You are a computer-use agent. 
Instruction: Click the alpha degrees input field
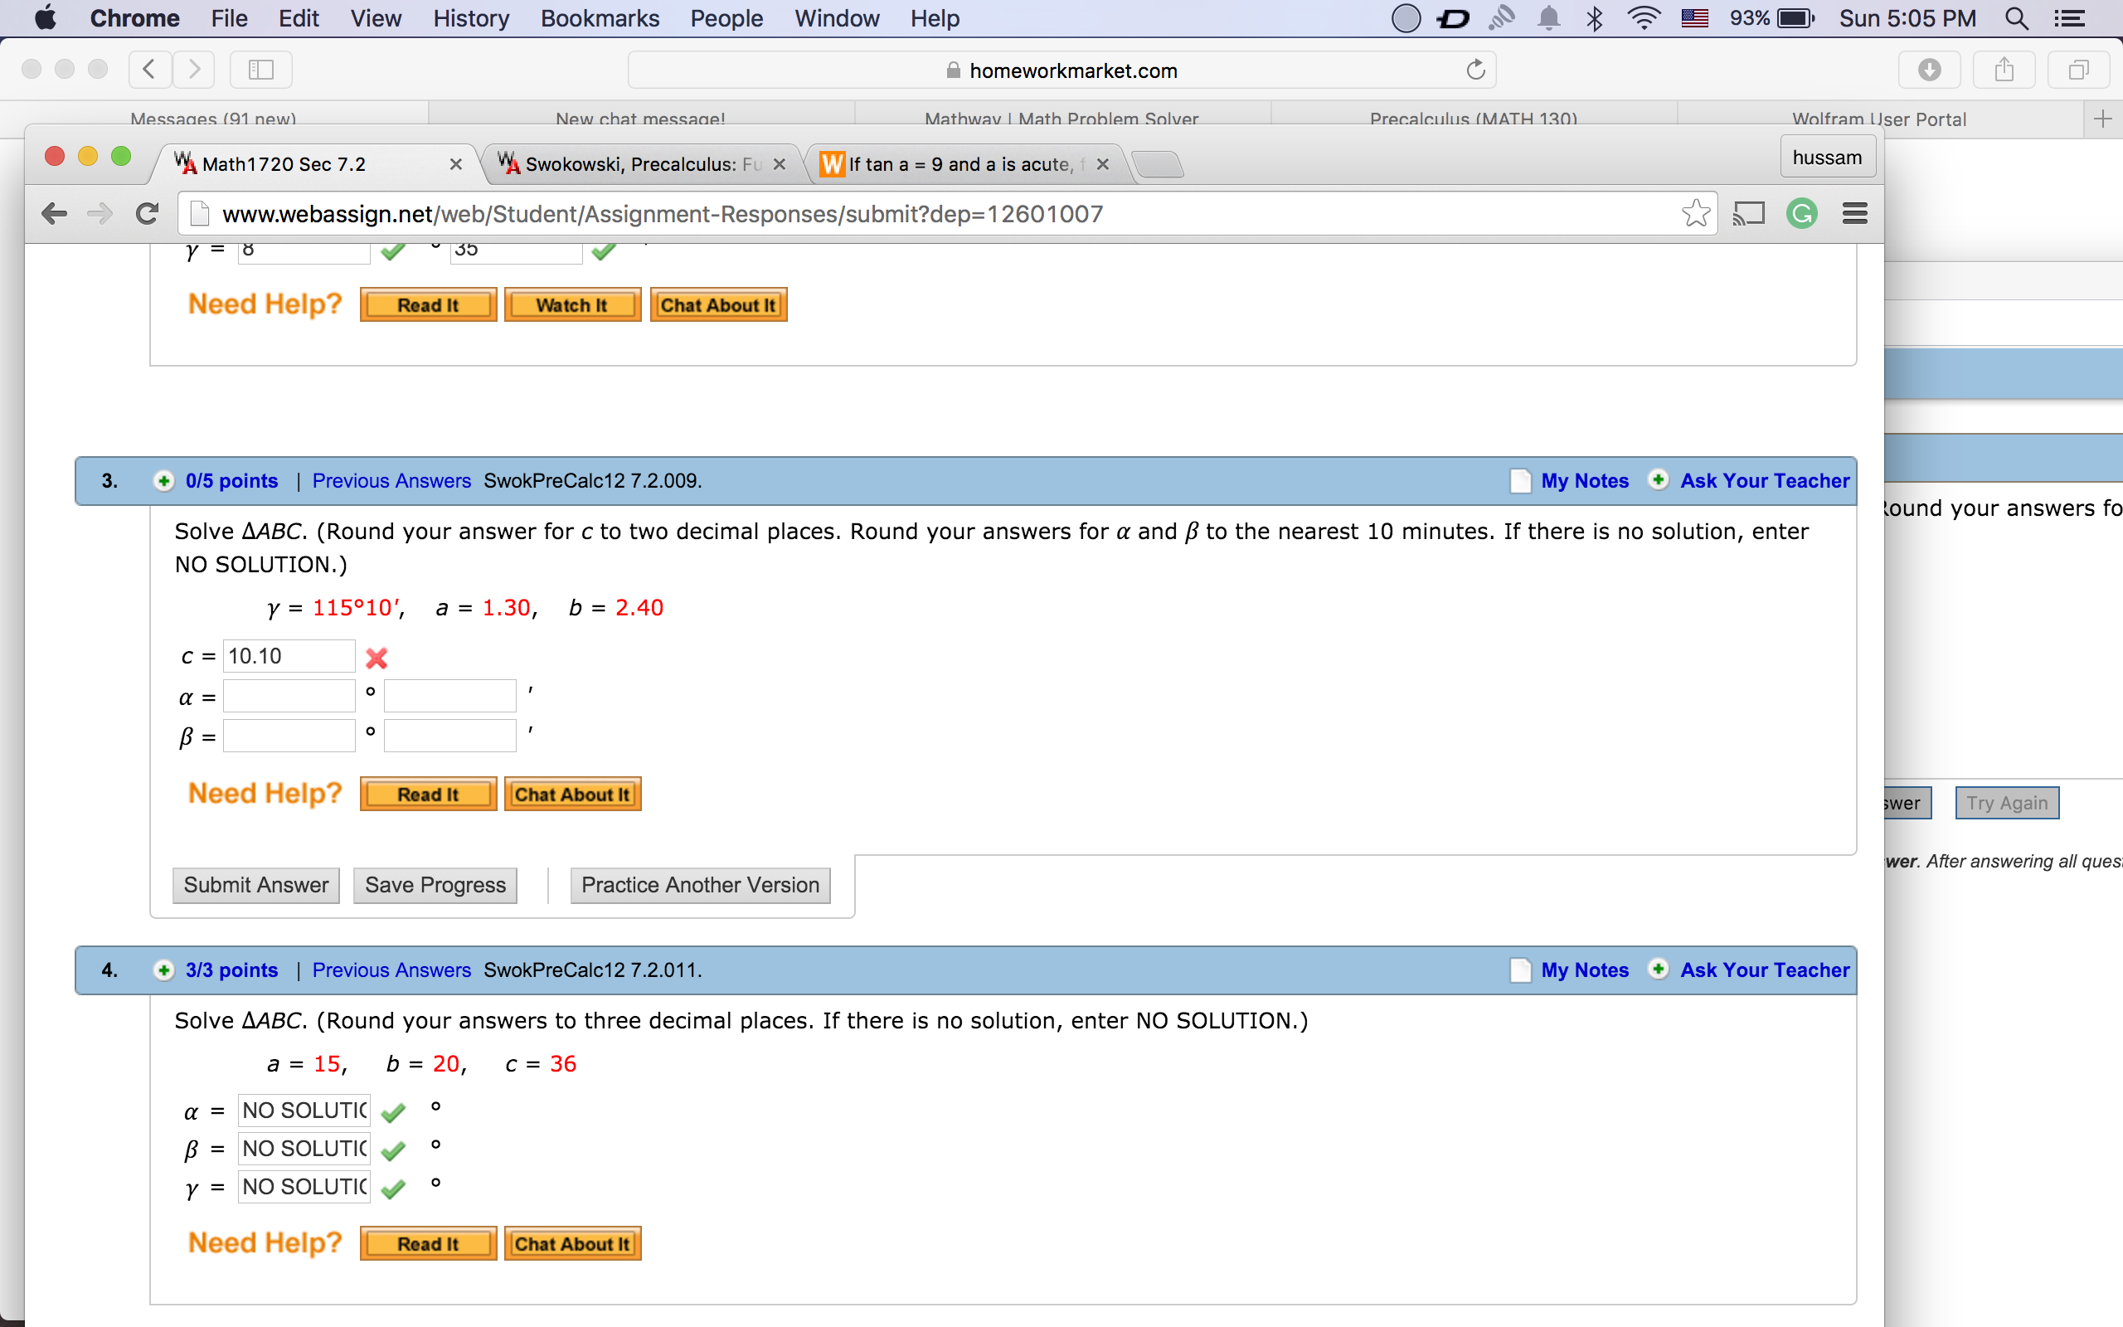pyautogui.click(x=289, y=697)
